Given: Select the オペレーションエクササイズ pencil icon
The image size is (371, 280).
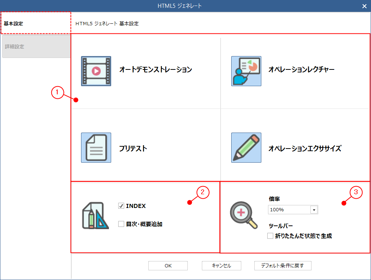Looking at the screenshot, I should [246, 147].
